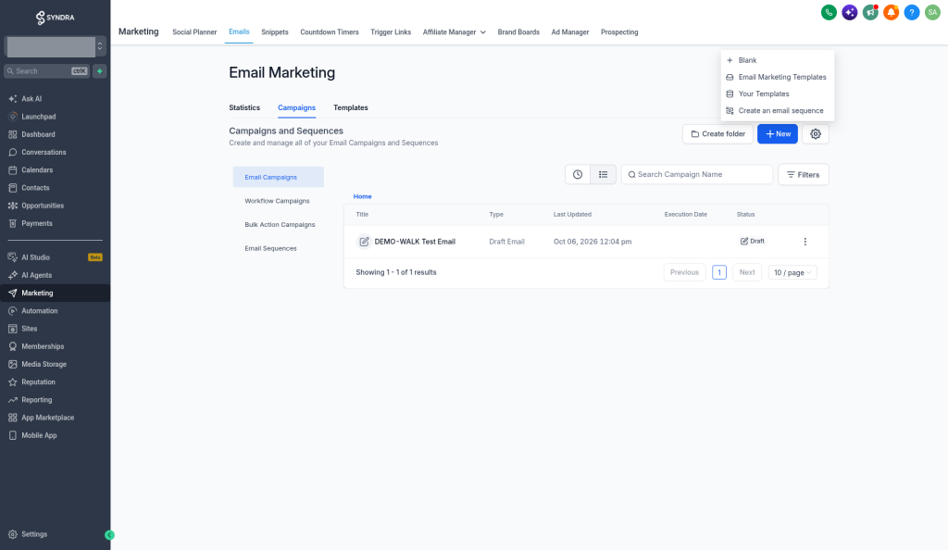Click the Create folder button
Screen dimensions: 948x550
pos(717,134)
